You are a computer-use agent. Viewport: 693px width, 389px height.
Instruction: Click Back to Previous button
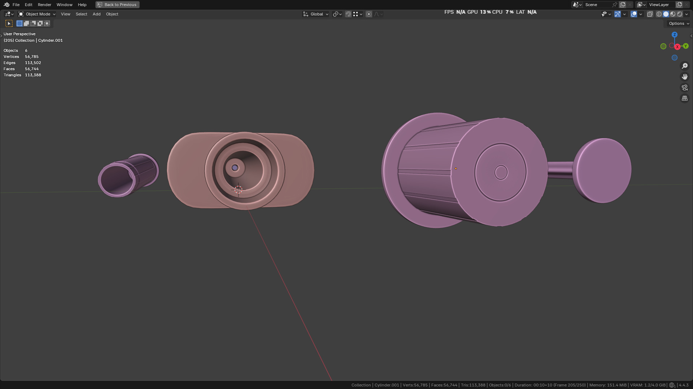click(117, 5)
